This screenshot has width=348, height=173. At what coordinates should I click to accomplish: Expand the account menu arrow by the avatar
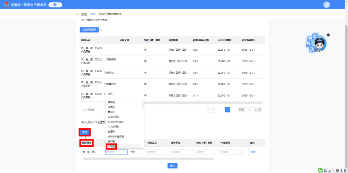coord(338,5)
